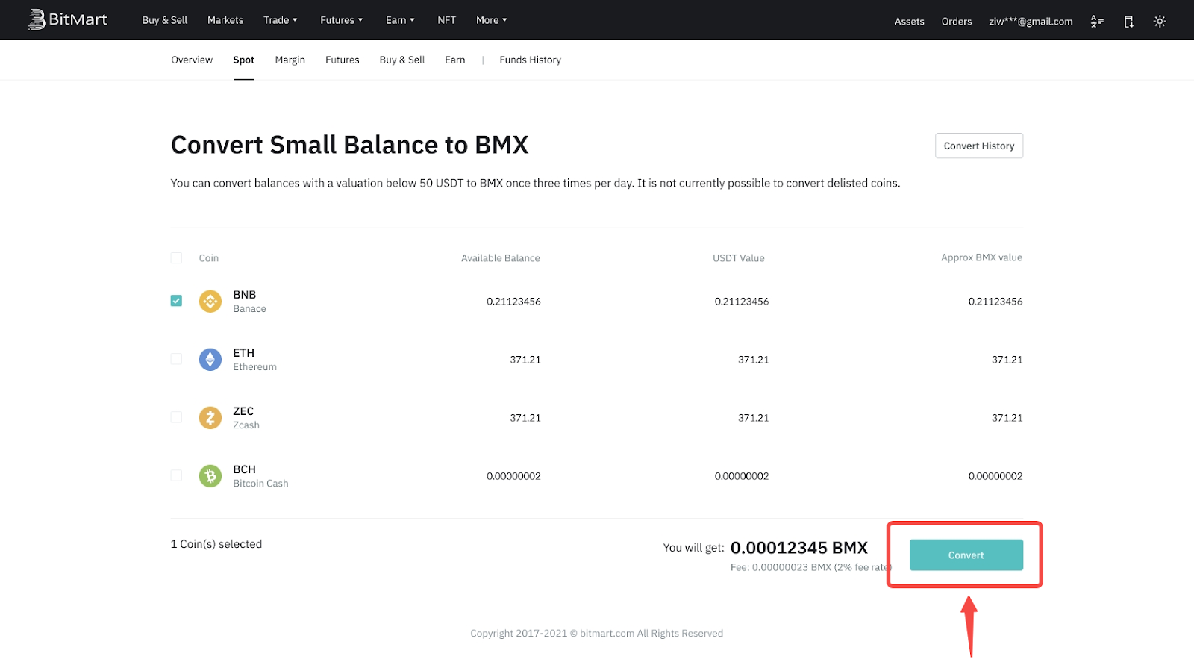Image resolution: width=1194 pixels, height=668 pixels.
Task: Click the Ethereum coin name
Action: click(254, 367)
